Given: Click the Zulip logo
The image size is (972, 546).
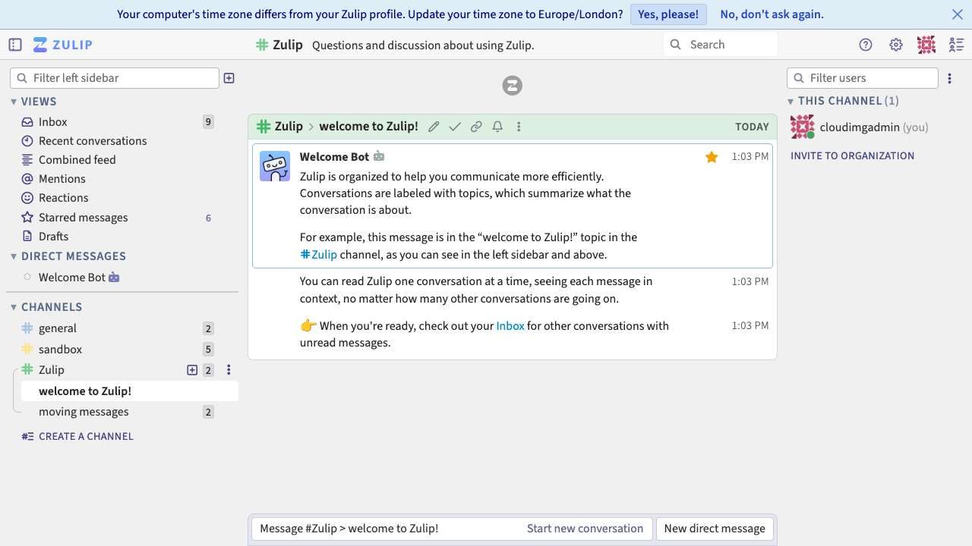Looking at the screenshot, I should tap(63, 45).
